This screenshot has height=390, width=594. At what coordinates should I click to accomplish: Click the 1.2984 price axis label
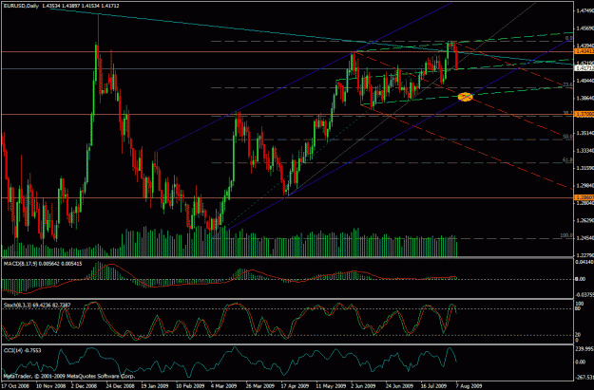tap(584, 185)
